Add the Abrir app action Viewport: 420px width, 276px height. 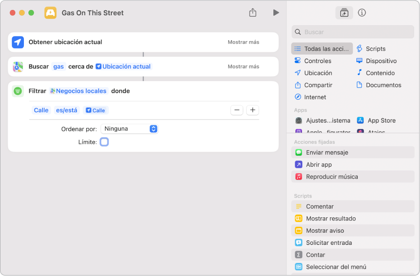coord(353,164)
